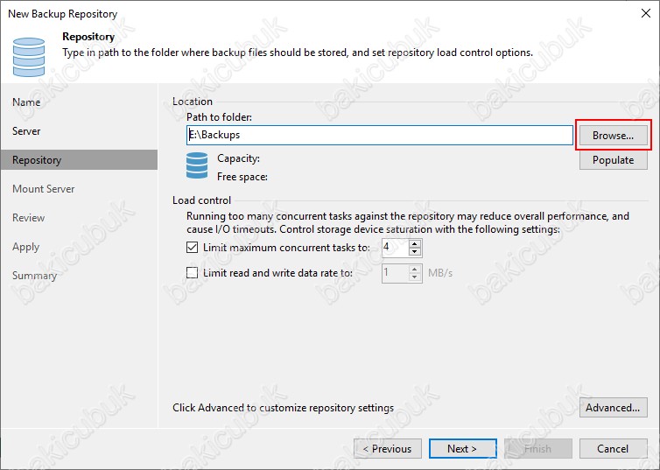Cancel the New Backup Repository wizard
Screen dimensions: 660x470
click(x=613, y=448)
